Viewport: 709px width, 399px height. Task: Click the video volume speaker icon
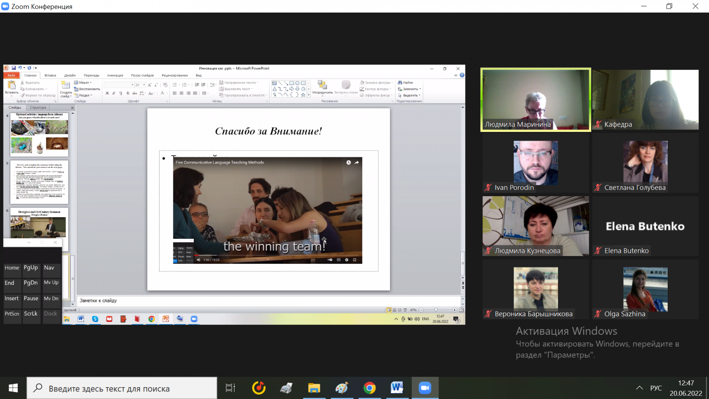199,260
